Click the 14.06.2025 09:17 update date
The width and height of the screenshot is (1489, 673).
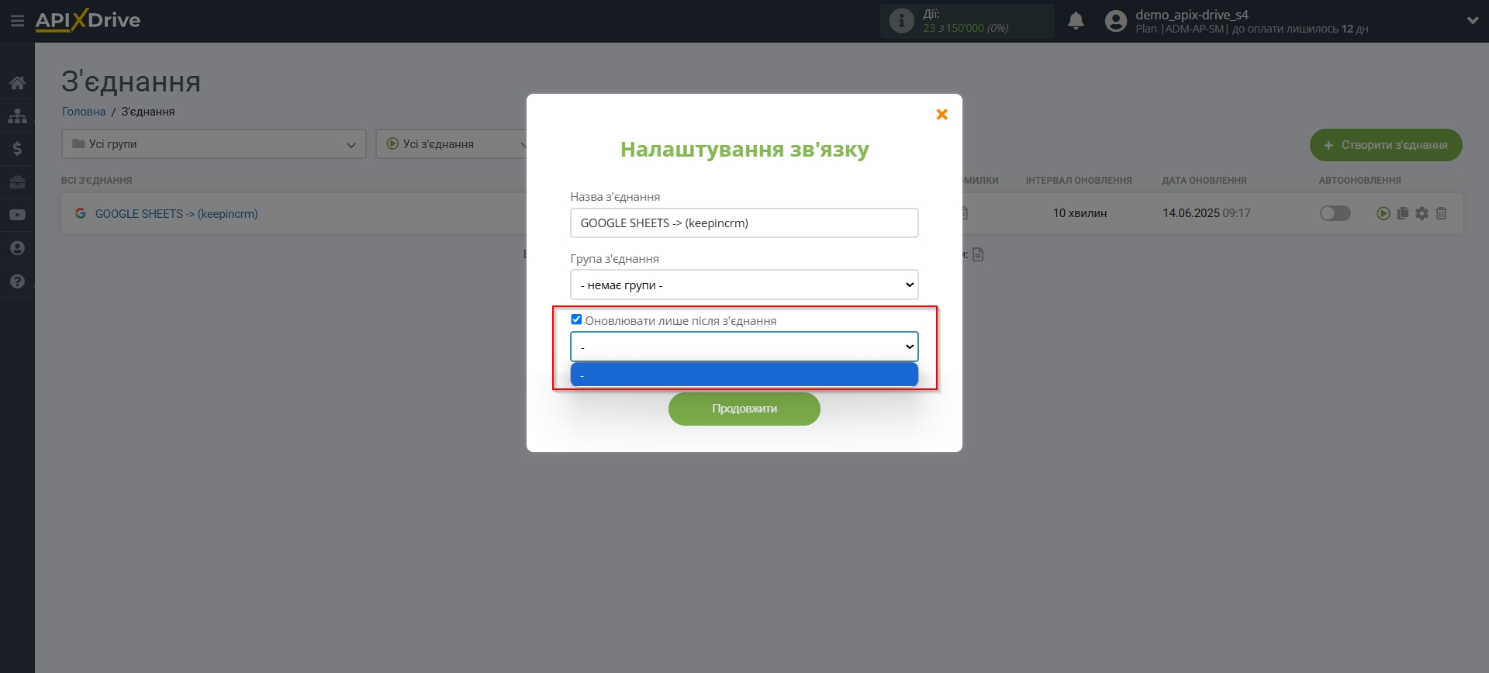pos(1207,213)
